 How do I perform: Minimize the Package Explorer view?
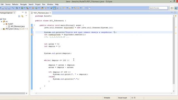click(23, 12)
